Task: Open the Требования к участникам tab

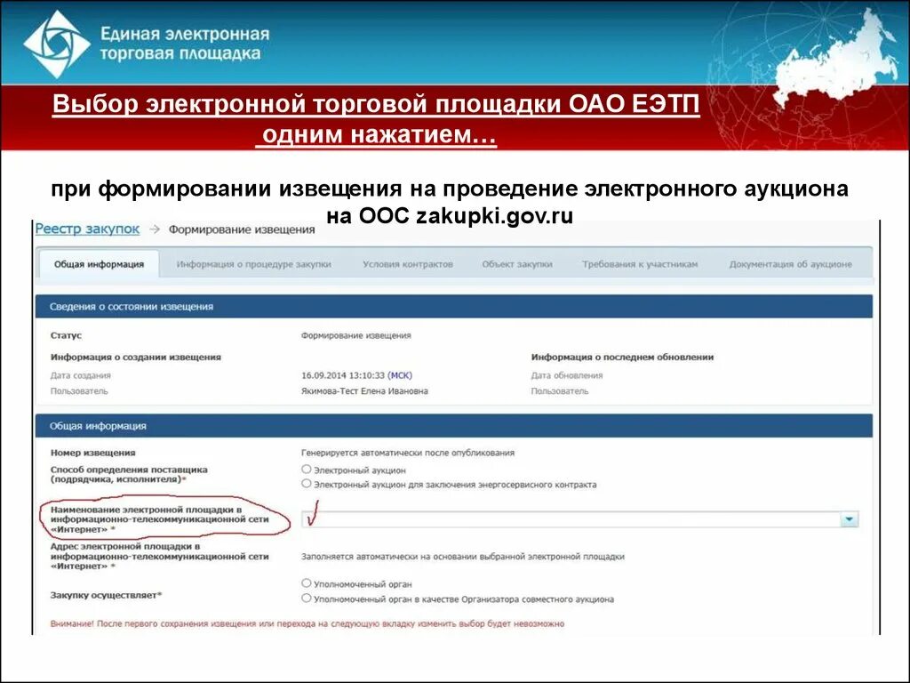Action: click(640, 264)
